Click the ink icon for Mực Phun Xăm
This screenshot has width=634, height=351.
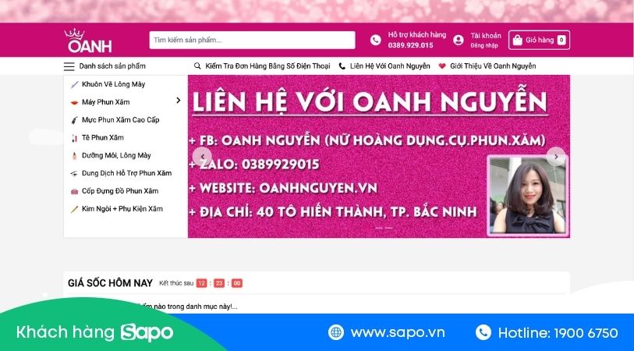[x=74, y=120]
